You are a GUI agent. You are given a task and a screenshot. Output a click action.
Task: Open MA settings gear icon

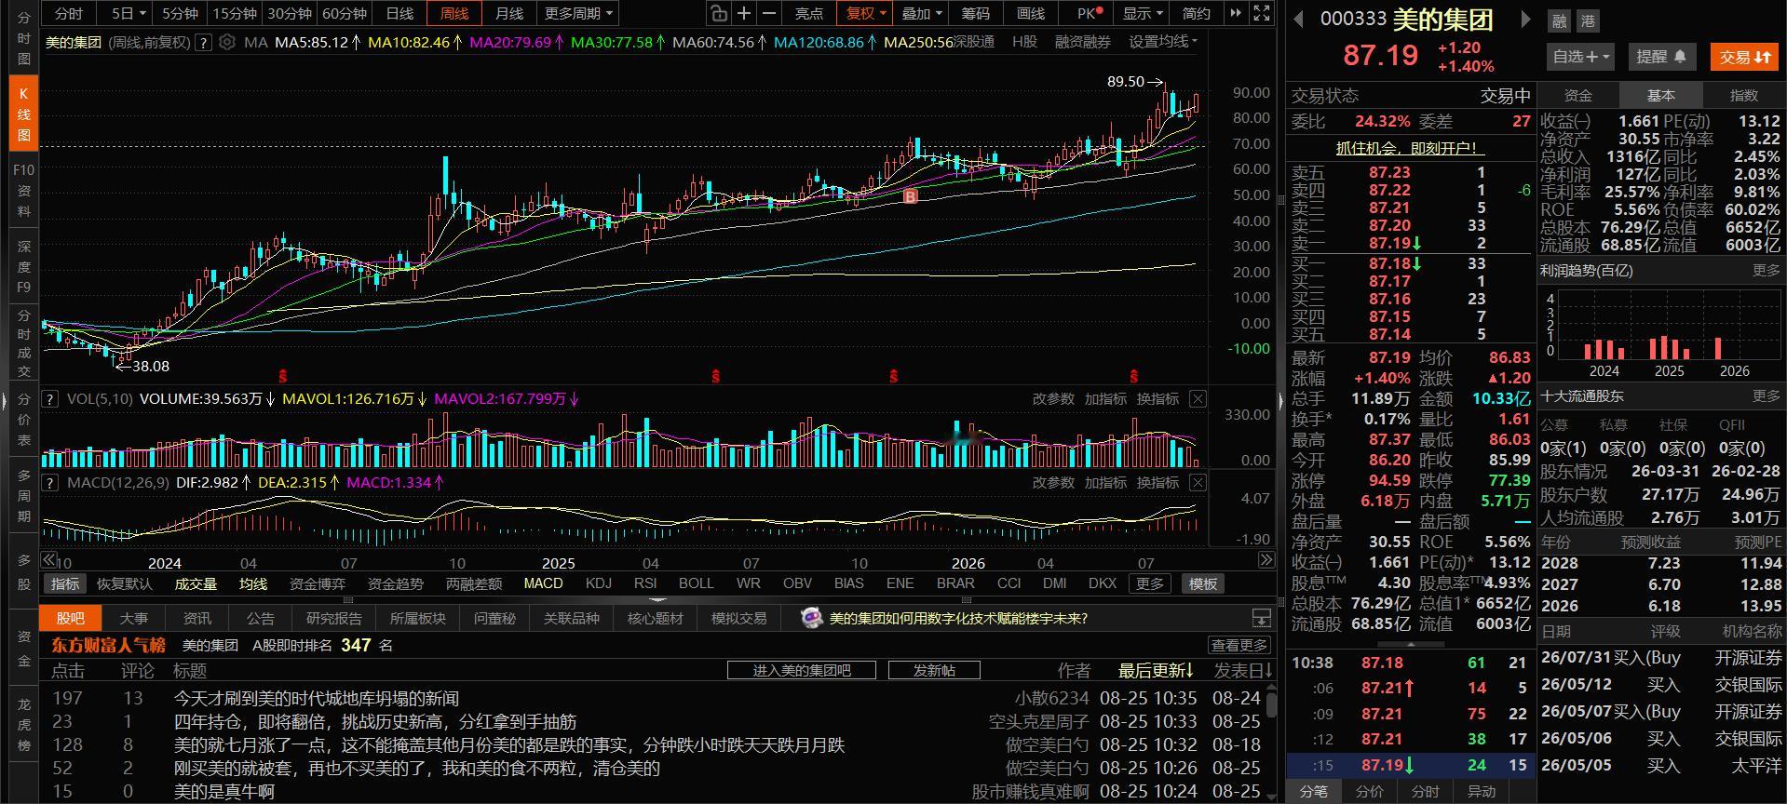227,42
